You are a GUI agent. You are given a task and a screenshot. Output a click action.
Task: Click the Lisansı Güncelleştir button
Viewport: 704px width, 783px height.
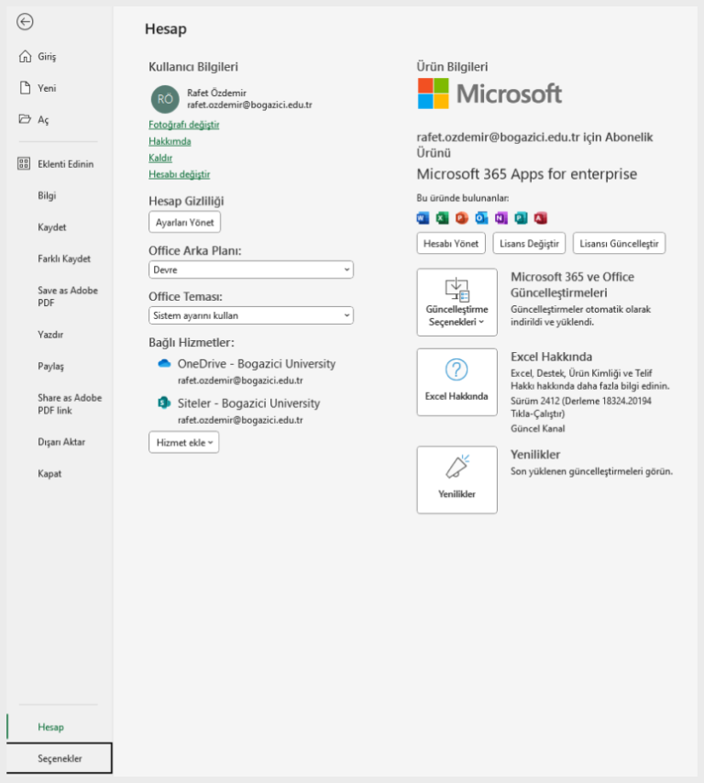[619, 243]
